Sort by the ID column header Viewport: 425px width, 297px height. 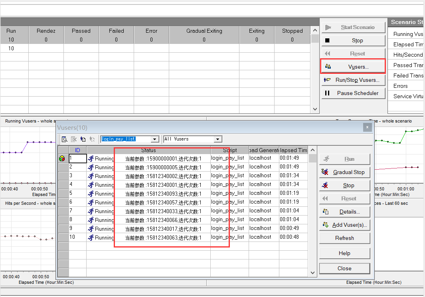(x=77, y=150)
